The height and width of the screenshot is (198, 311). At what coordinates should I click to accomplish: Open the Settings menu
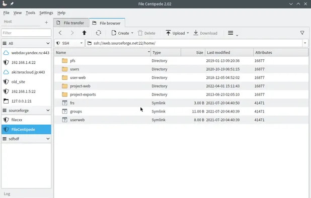[x=46, y=13]
